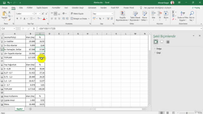Toggle italic formatting with the T button
Screen dimensions: 203x114
pyautogui.click(x=21, y=19)
